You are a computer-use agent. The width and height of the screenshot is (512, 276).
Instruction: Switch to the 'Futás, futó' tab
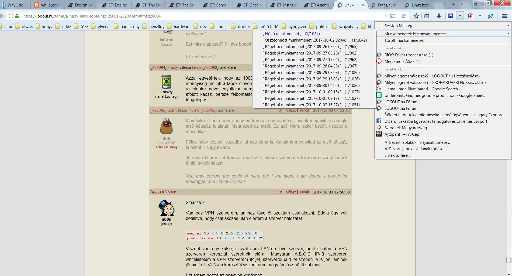384,5
